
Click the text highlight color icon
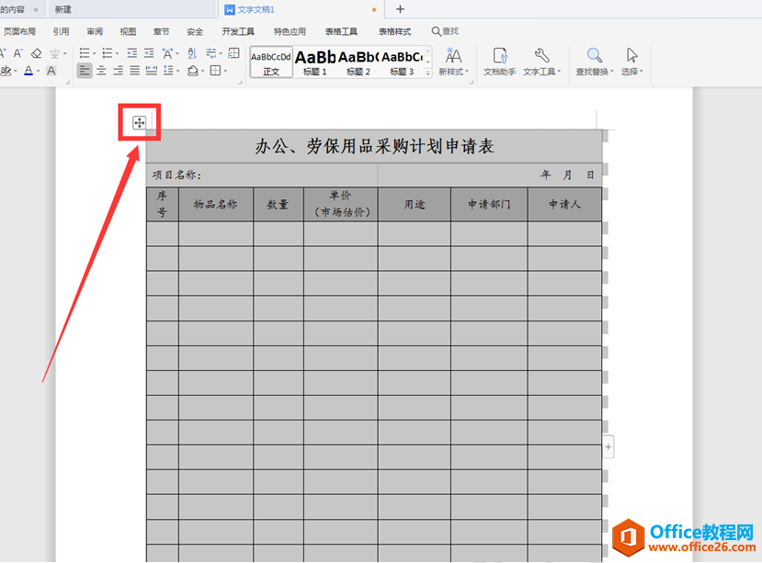(x=6, y=71)
